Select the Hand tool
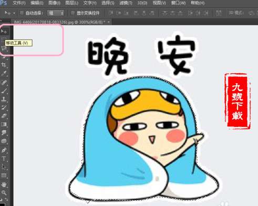The width and height of the screenshot is (258, 206). [x=4, y=184]
